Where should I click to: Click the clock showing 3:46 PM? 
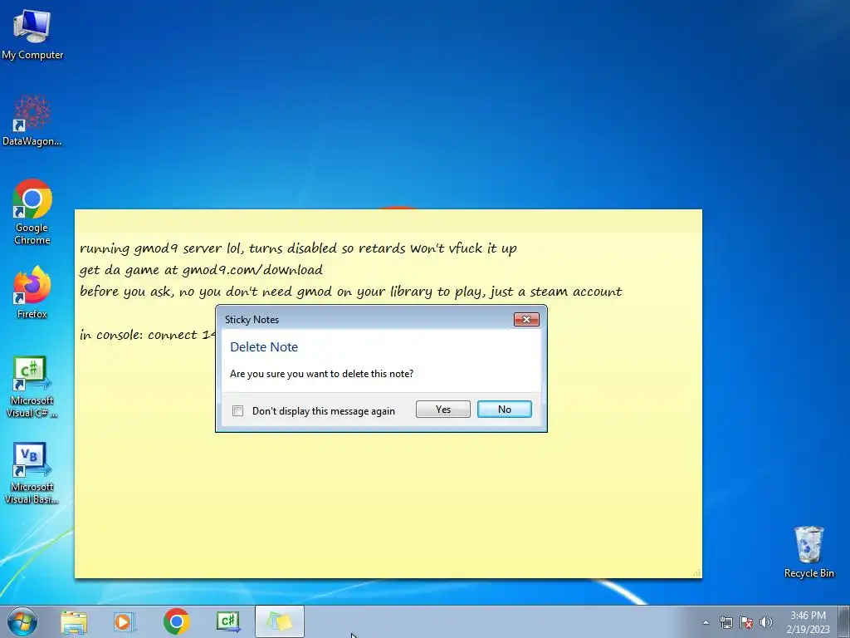click(x=808, y=622)
